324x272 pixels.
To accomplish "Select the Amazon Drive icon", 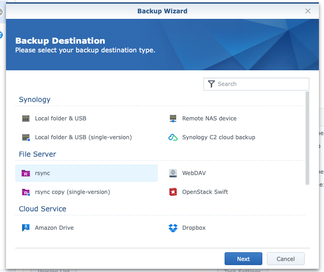I will [x=26, y=228].
